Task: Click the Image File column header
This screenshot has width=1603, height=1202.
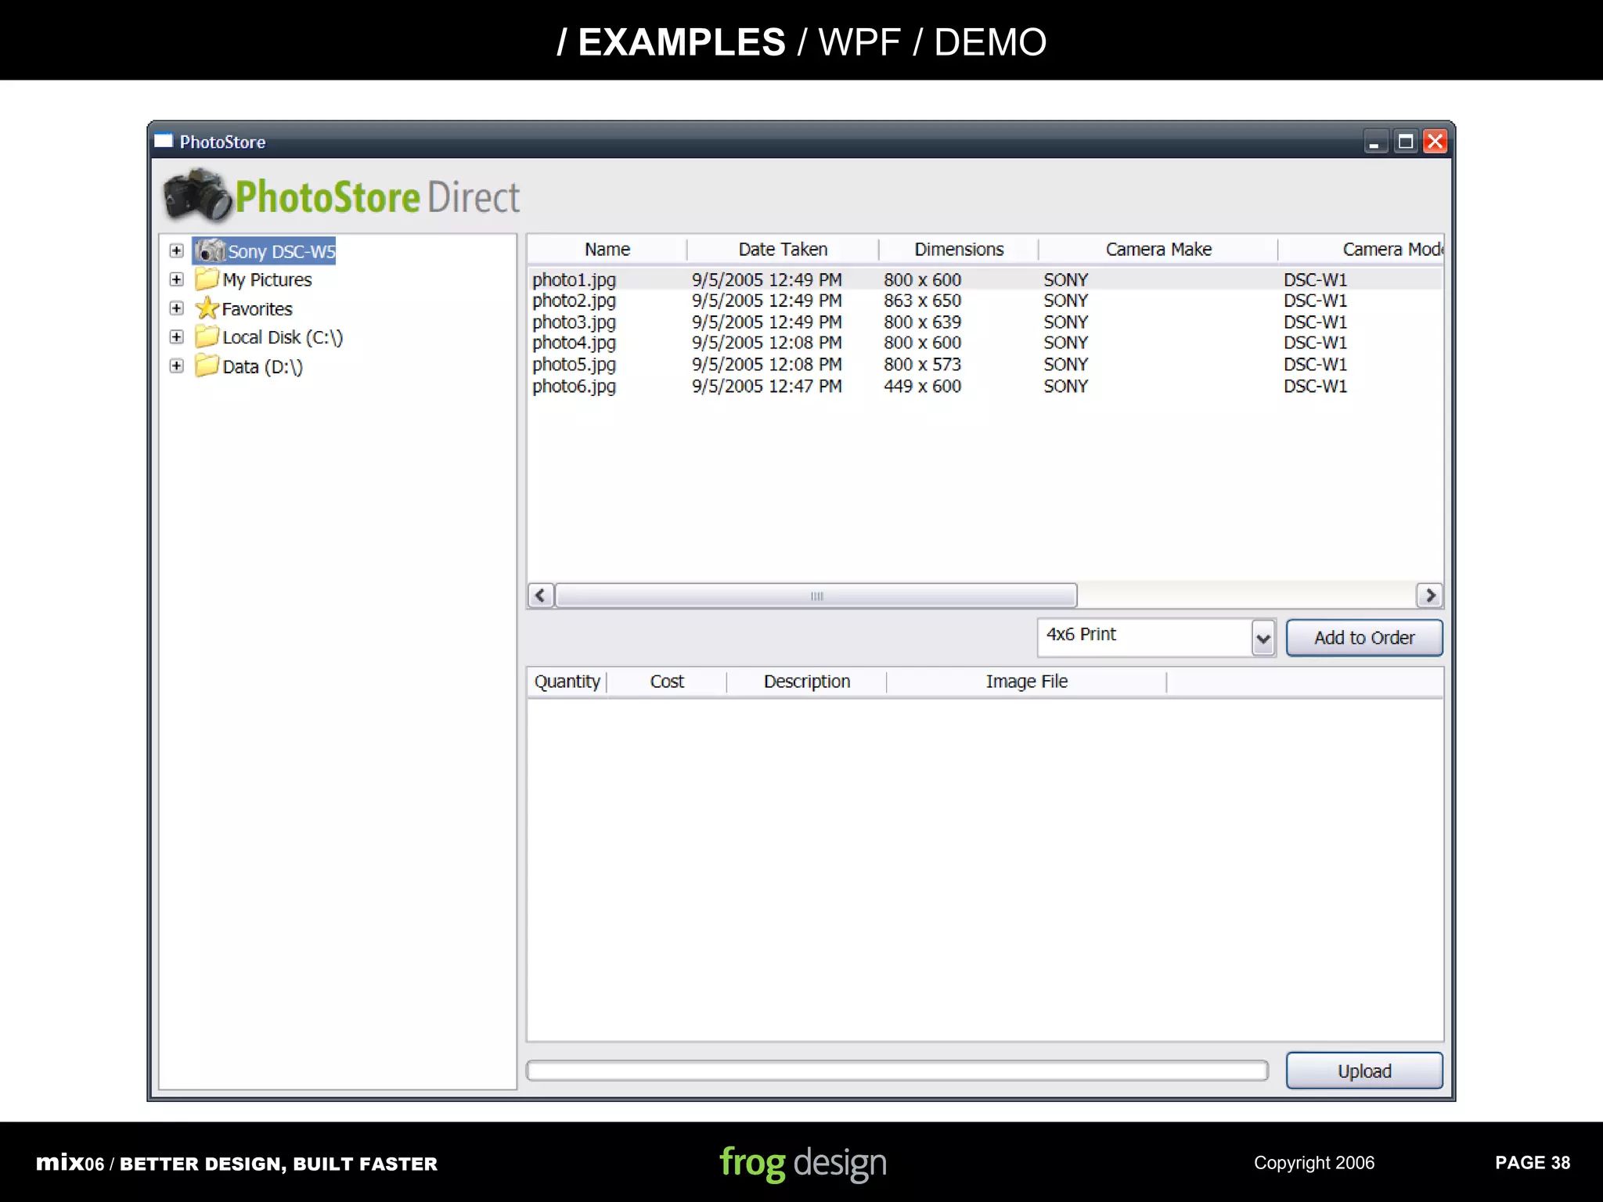Action: 1026,682
